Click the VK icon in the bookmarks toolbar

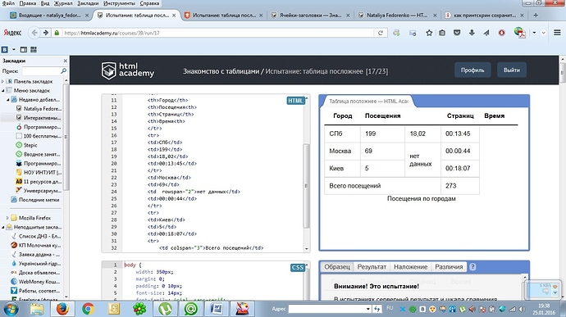(5, 49)
